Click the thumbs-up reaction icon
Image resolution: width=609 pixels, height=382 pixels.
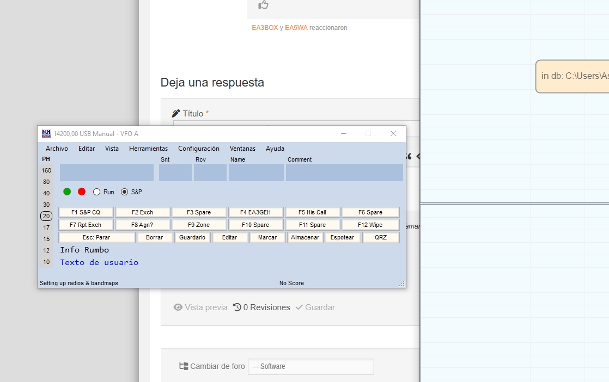pos(264,5)
